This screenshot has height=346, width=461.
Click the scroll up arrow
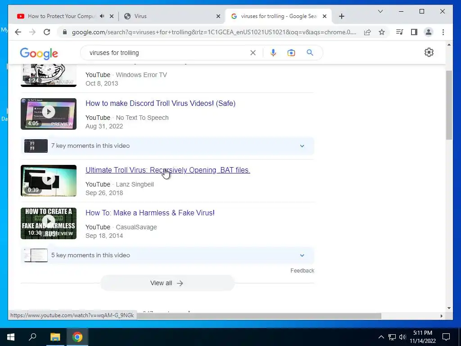click(x=449, y=45)
